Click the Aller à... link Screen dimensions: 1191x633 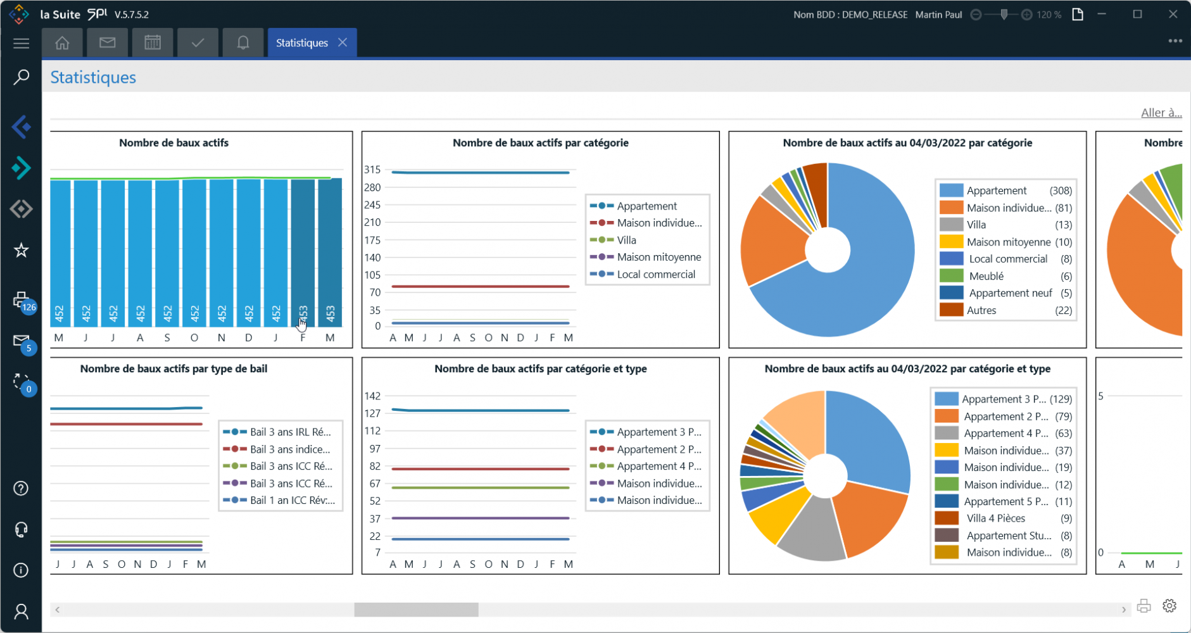[1161, 113]
